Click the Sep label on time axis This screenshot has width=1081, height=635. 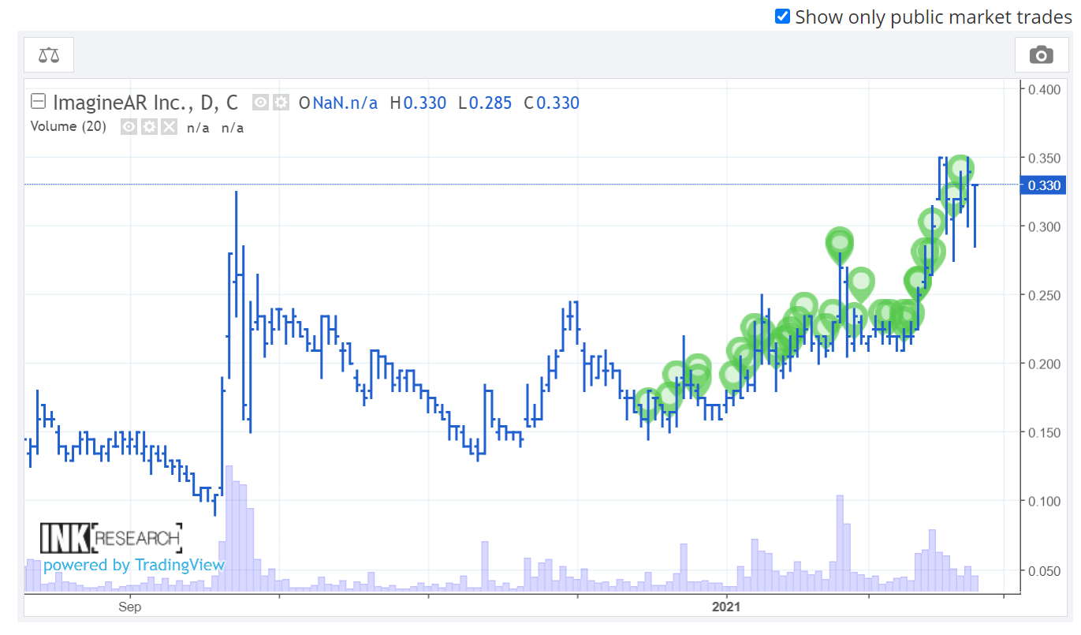[129, 607]
